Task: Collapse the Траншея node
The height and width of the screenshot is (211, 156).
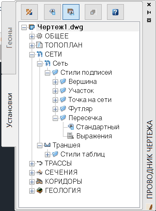Action: click(x=40, y=146)
